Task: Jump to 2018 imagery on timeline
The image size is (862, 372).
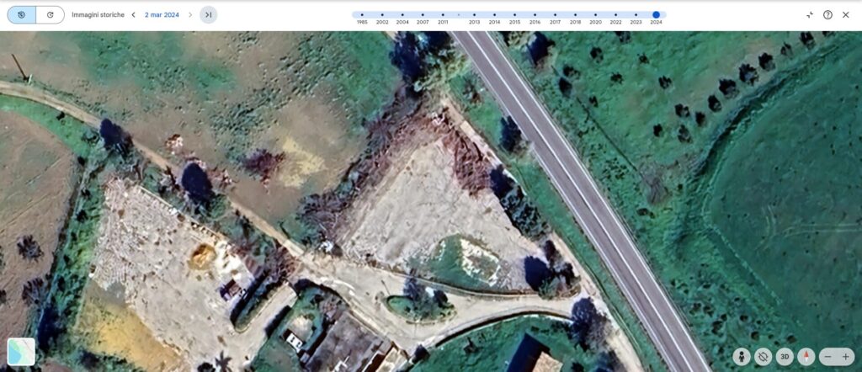Action: click(x=575, y=15)
